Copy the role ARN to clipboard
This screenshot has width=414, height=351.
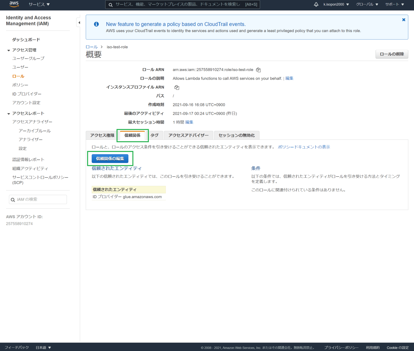click(x=258, y=70)
